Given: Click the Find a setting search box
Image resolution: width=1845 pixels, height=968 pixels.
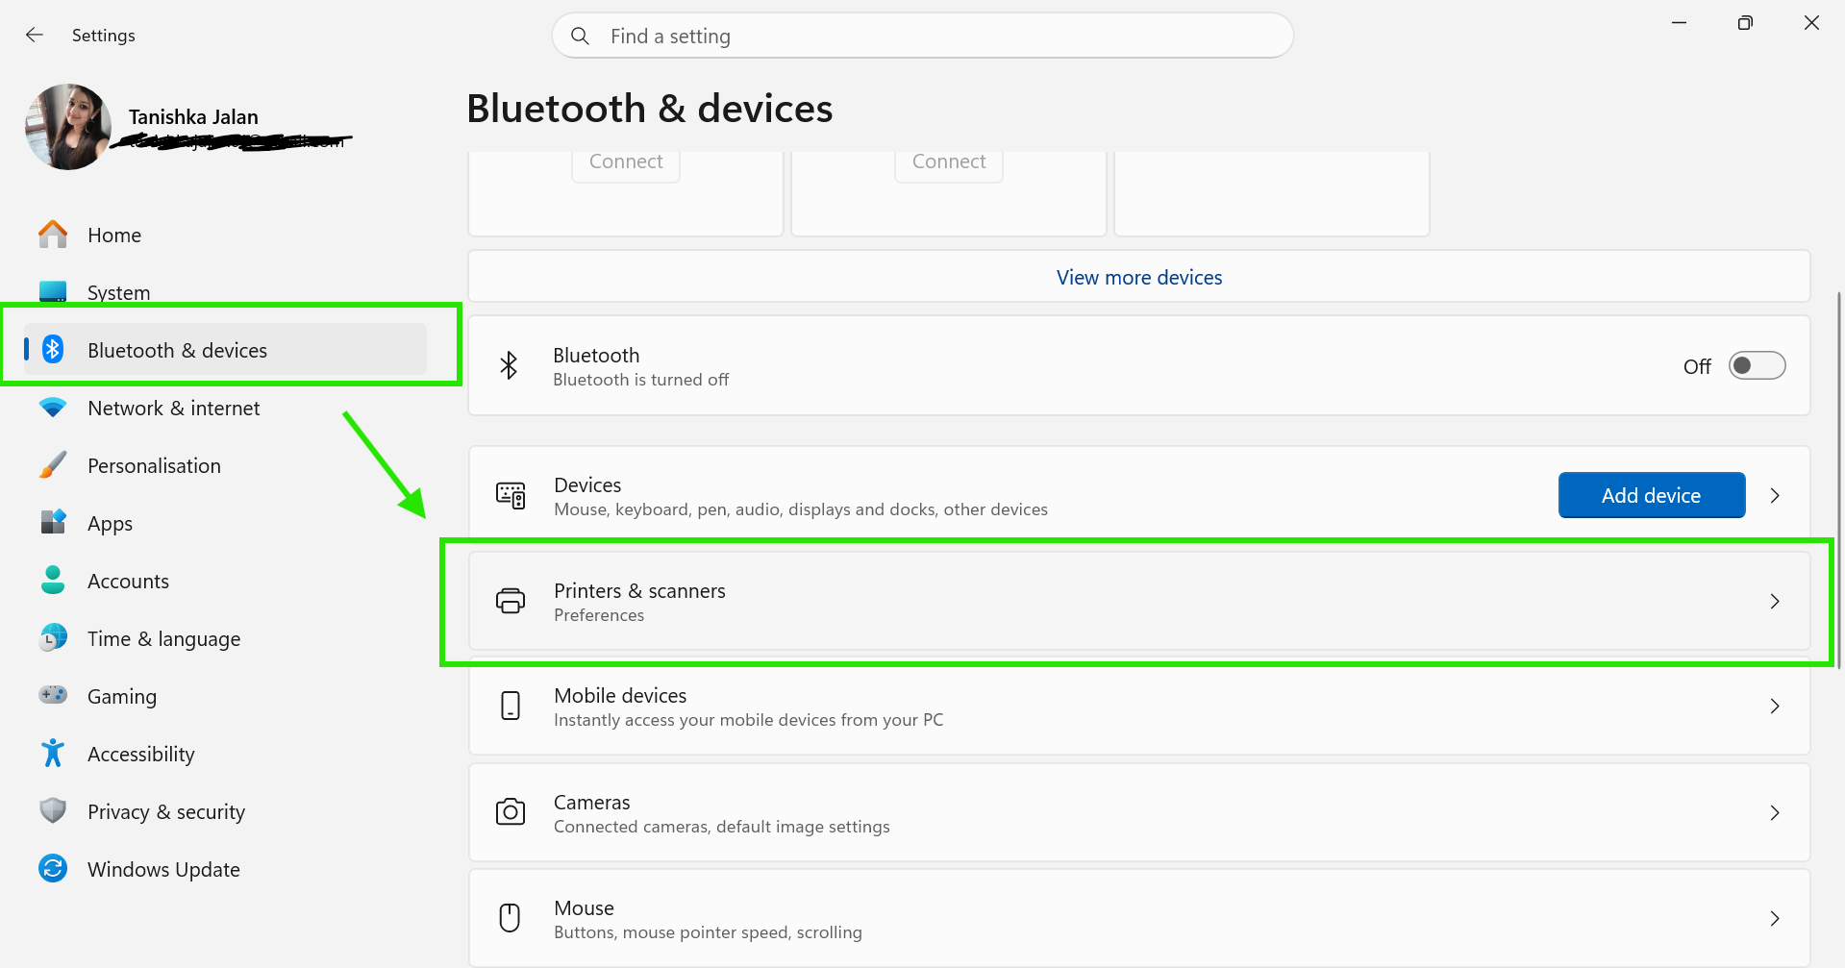Looking at the screenshot, I should click(923, 36).
